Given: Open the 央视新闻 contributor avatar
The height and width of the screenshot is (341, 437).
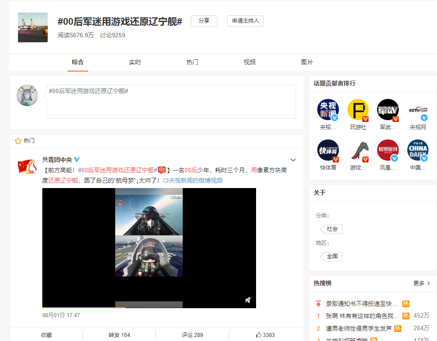Looking at the screenshot, I should point(328,110).
